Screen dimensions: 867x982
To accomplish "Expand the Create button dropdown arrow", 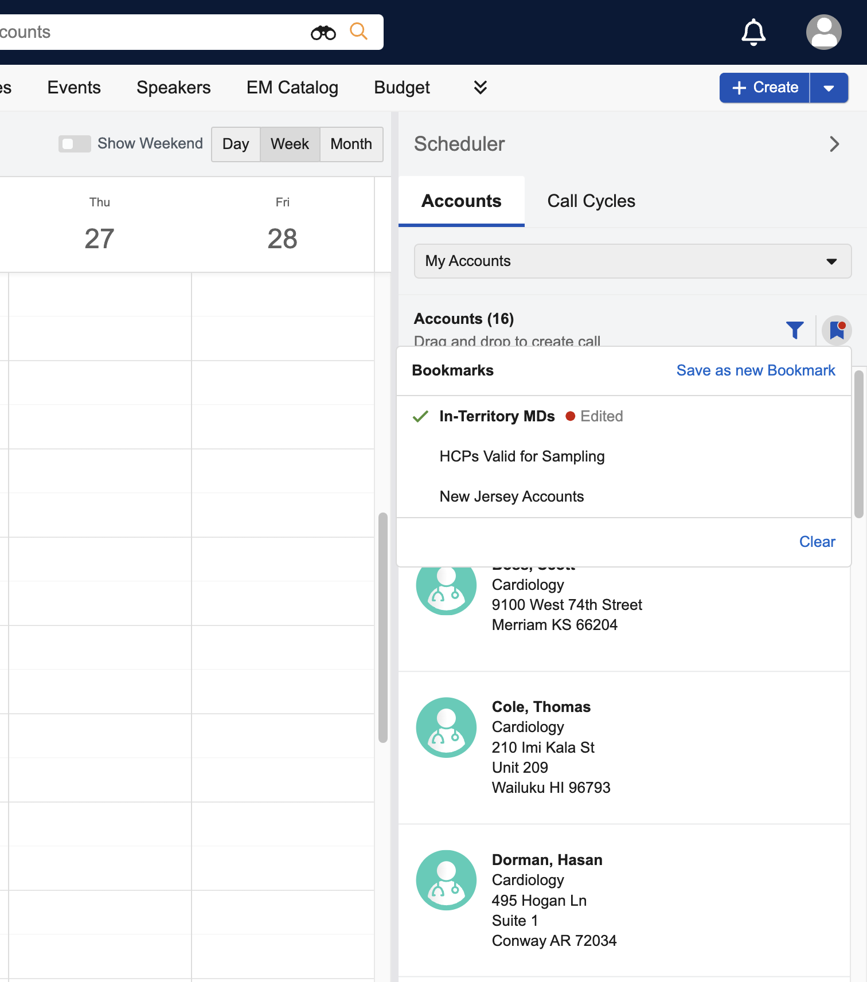I will 829,88.
